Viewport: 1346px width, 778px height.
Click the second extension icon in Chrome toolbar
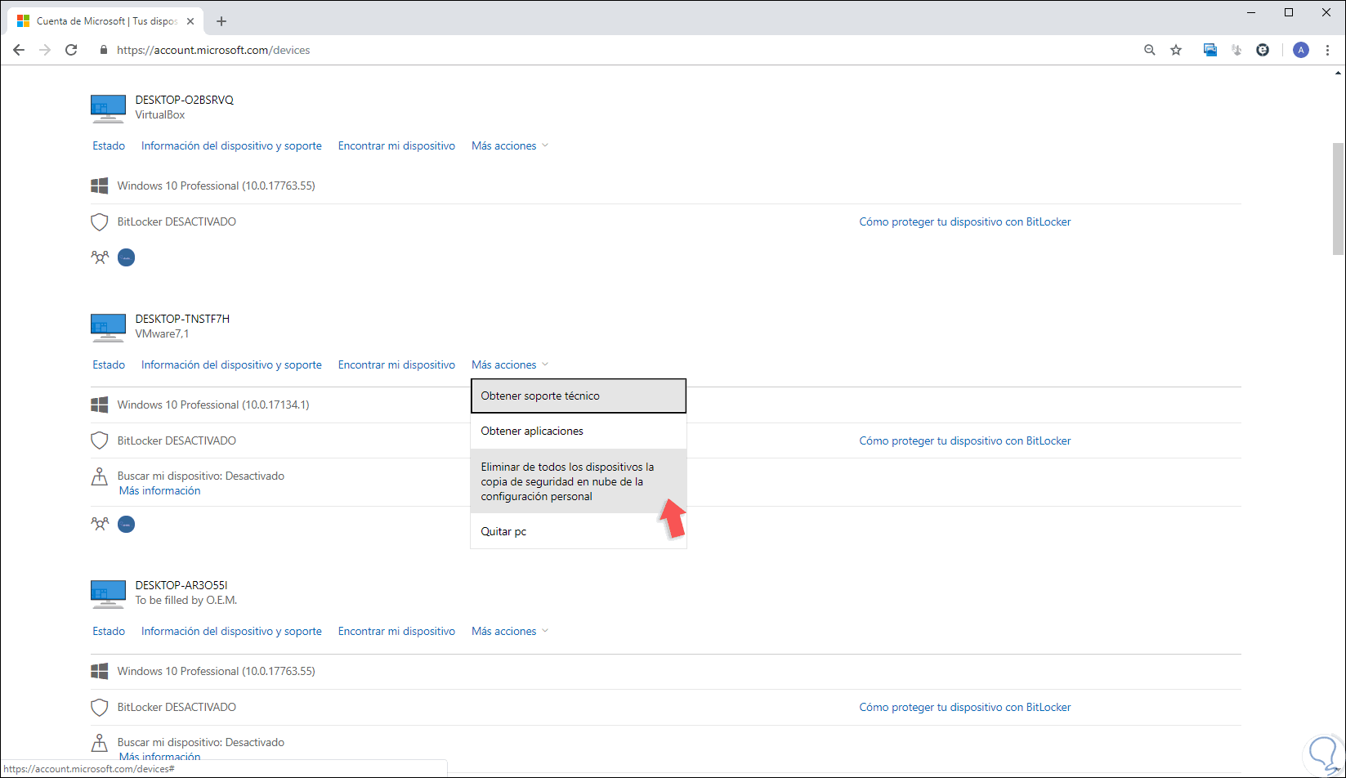pos(1236,50)
